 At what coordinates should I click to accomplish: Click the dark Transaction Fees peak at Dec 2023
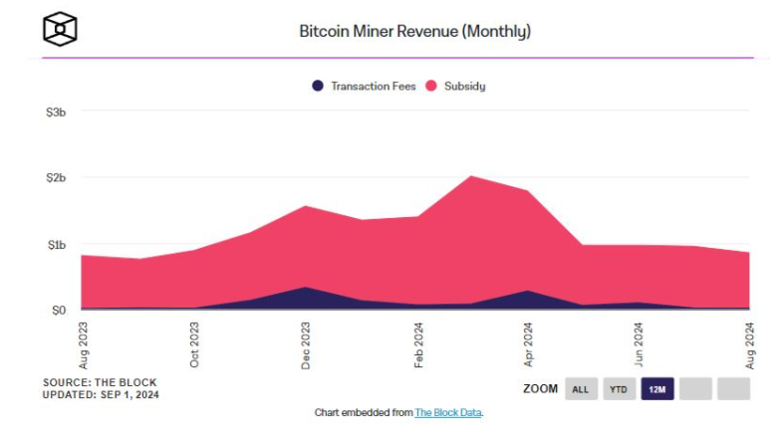[306, 297]
